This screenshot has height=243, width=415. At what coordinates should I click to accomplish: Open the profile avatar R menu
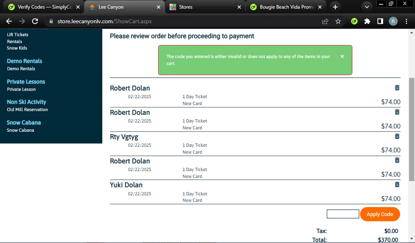point(393,21)
